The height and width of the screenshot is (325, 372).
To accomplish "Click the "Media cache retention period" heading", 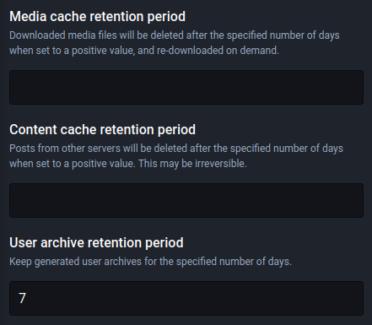I will click(97, 17).
